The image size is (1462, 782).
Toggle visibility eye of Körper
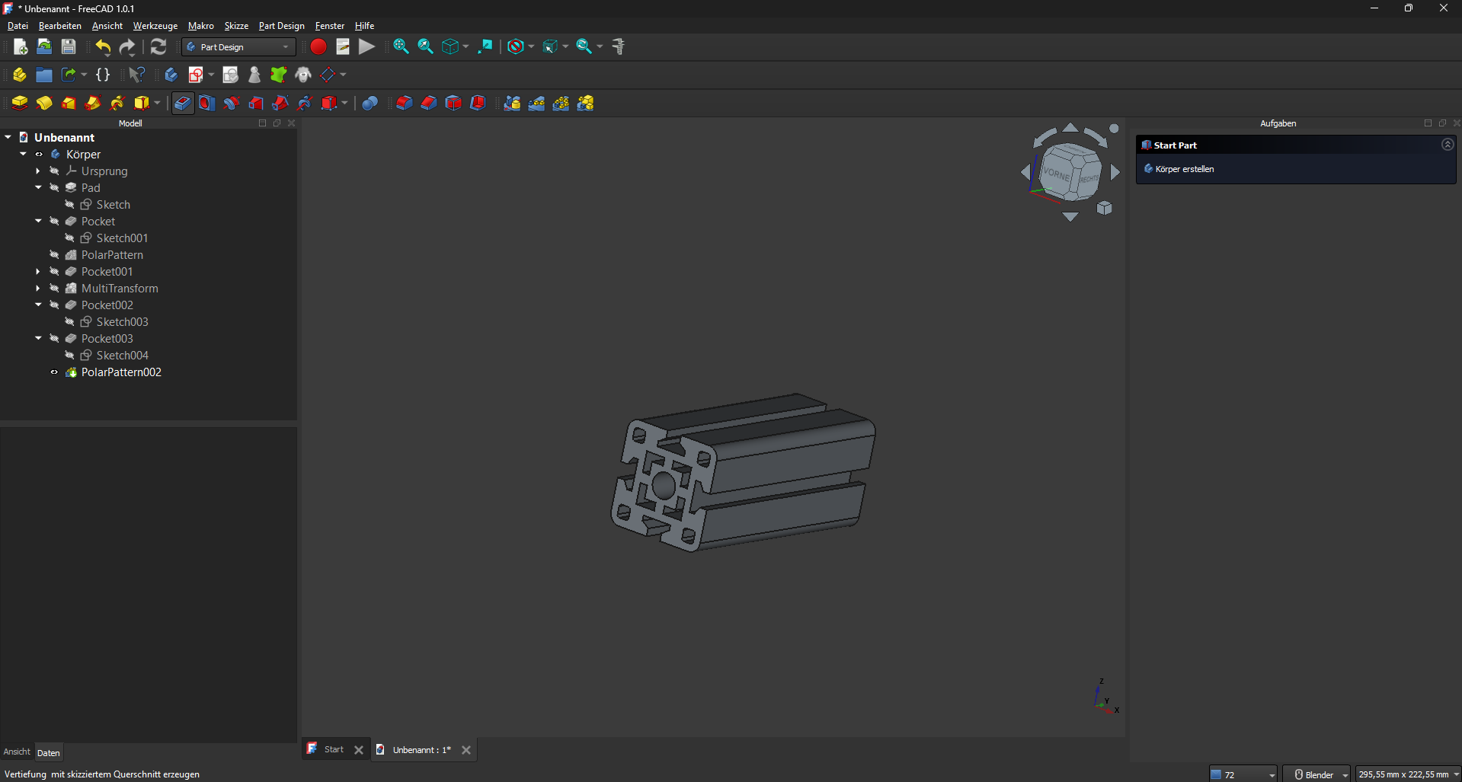point(39,155)
